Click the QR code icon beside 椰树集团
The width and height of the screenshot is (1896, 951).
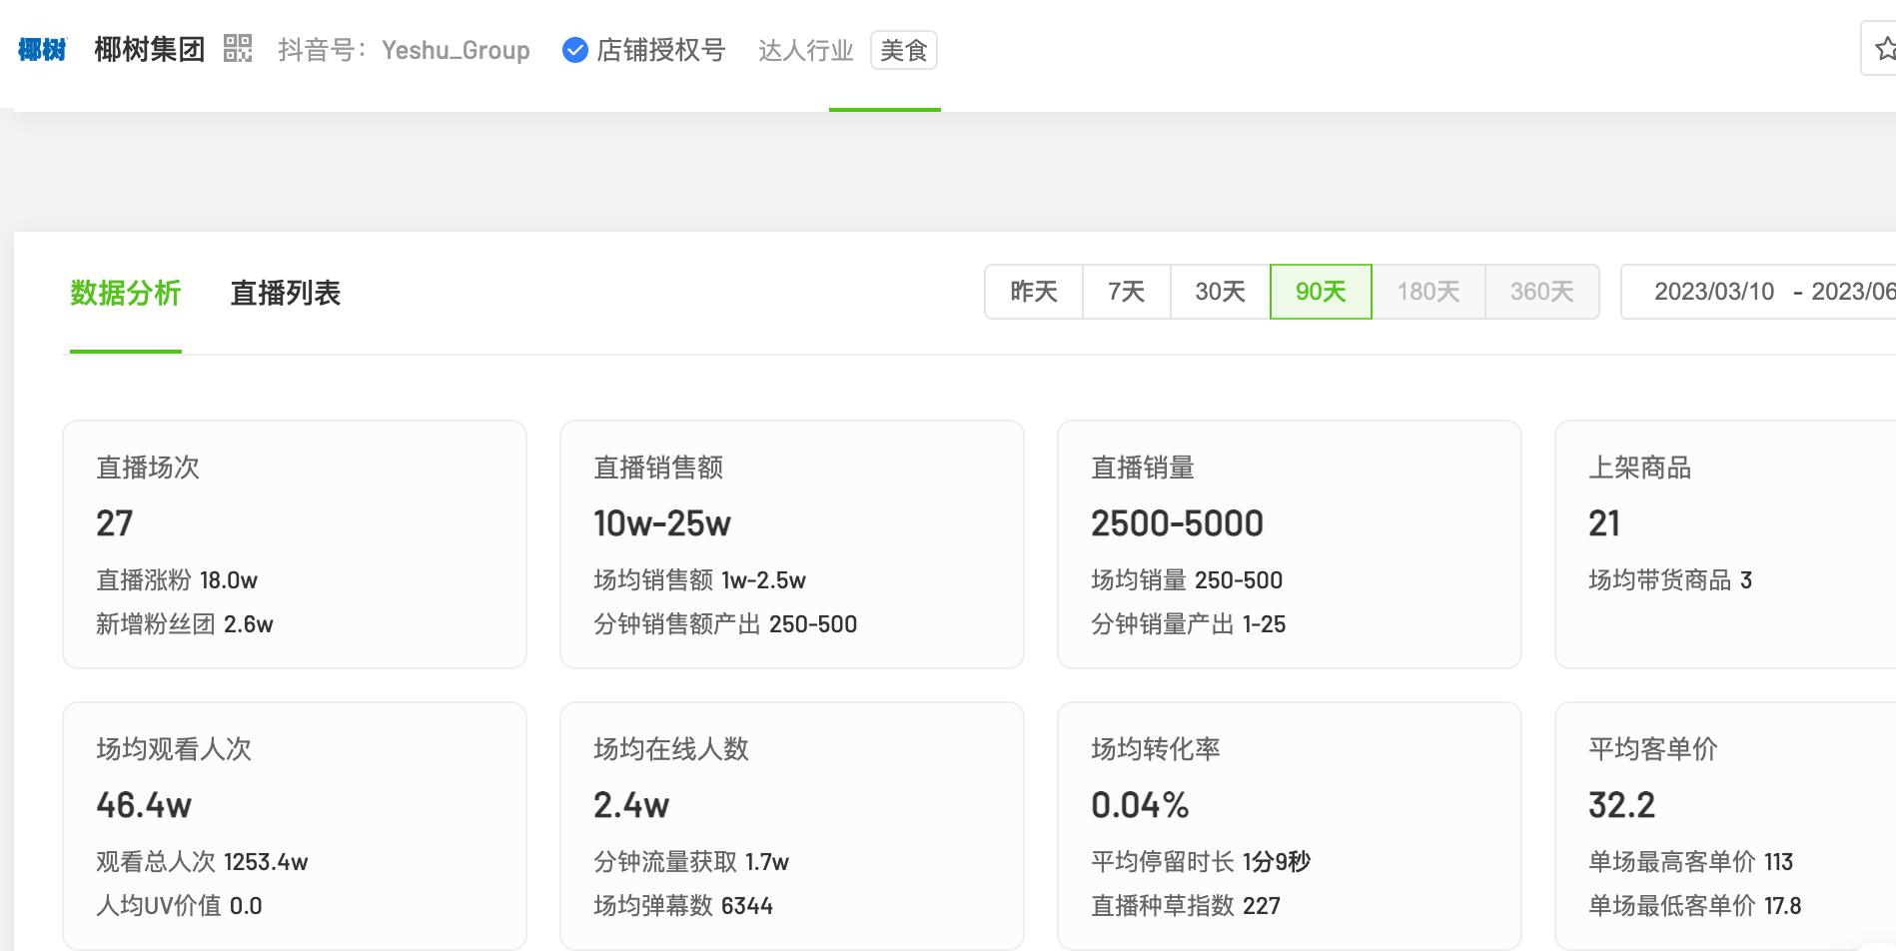[x=238, y=50]
